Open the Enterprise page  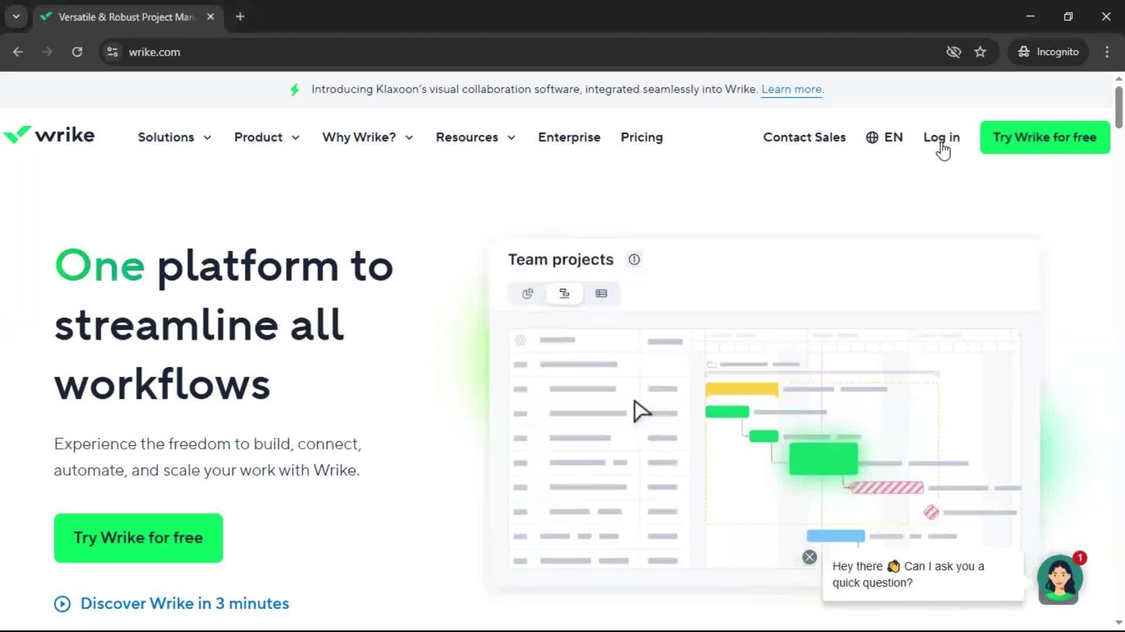pyautogui.click(x=569, y=138)
